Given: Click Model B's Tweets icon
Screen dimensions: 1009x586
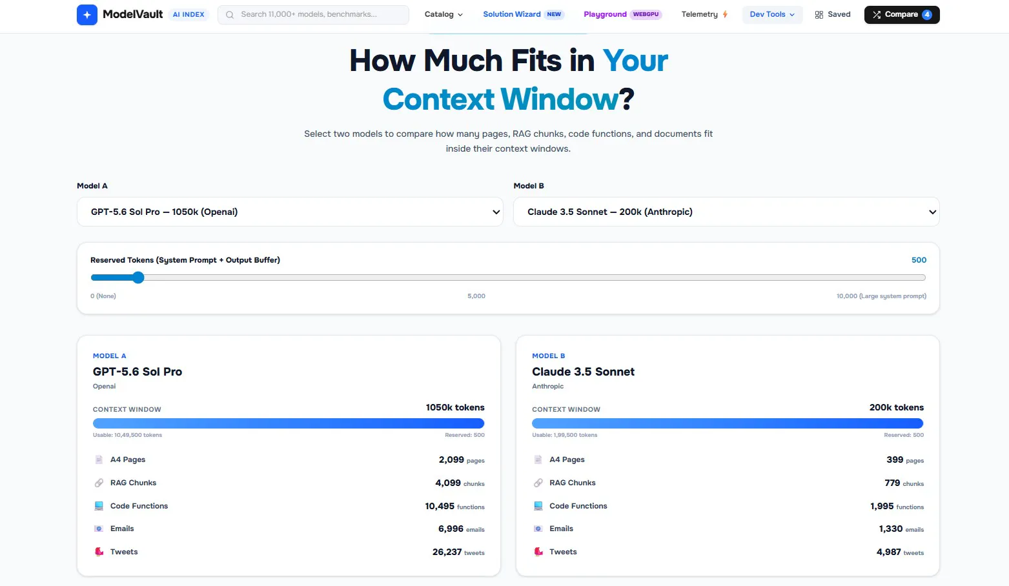Looking at the screenshot, I should click(538, 552).
